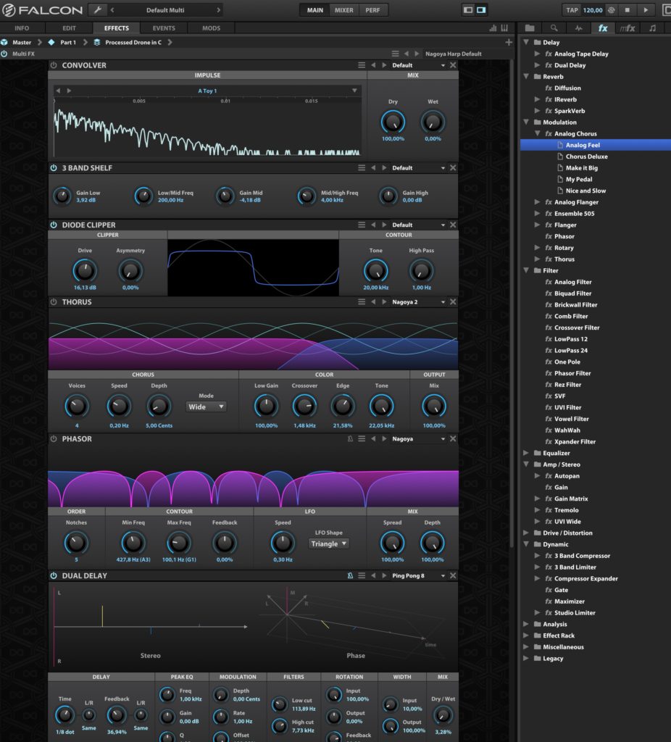The height and width of the screenshot is (742, 671).
Task: Select Processed Drone in C breadcrumb
Action: (x=133, y=42)
